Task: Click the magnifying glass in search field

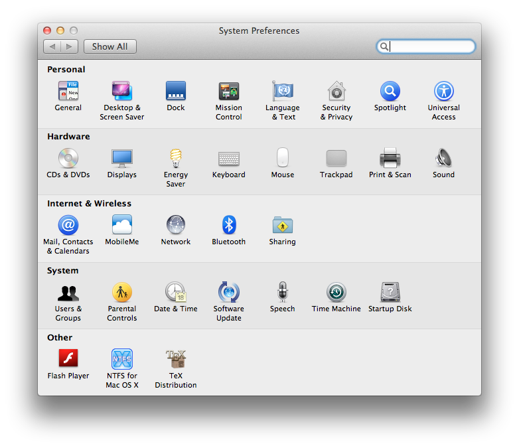Action: point(384,46)
